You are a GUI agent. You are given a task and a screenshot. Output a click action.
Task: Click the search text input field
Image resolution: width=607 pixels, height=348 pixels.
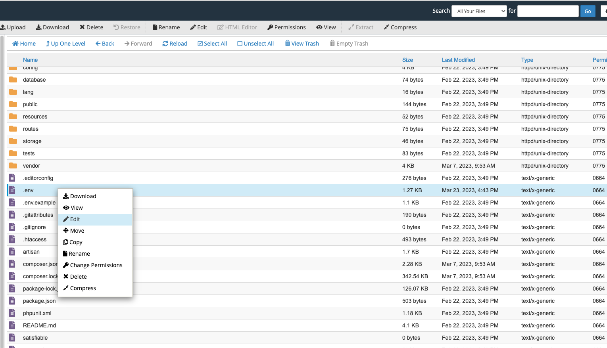click(548, 11)
